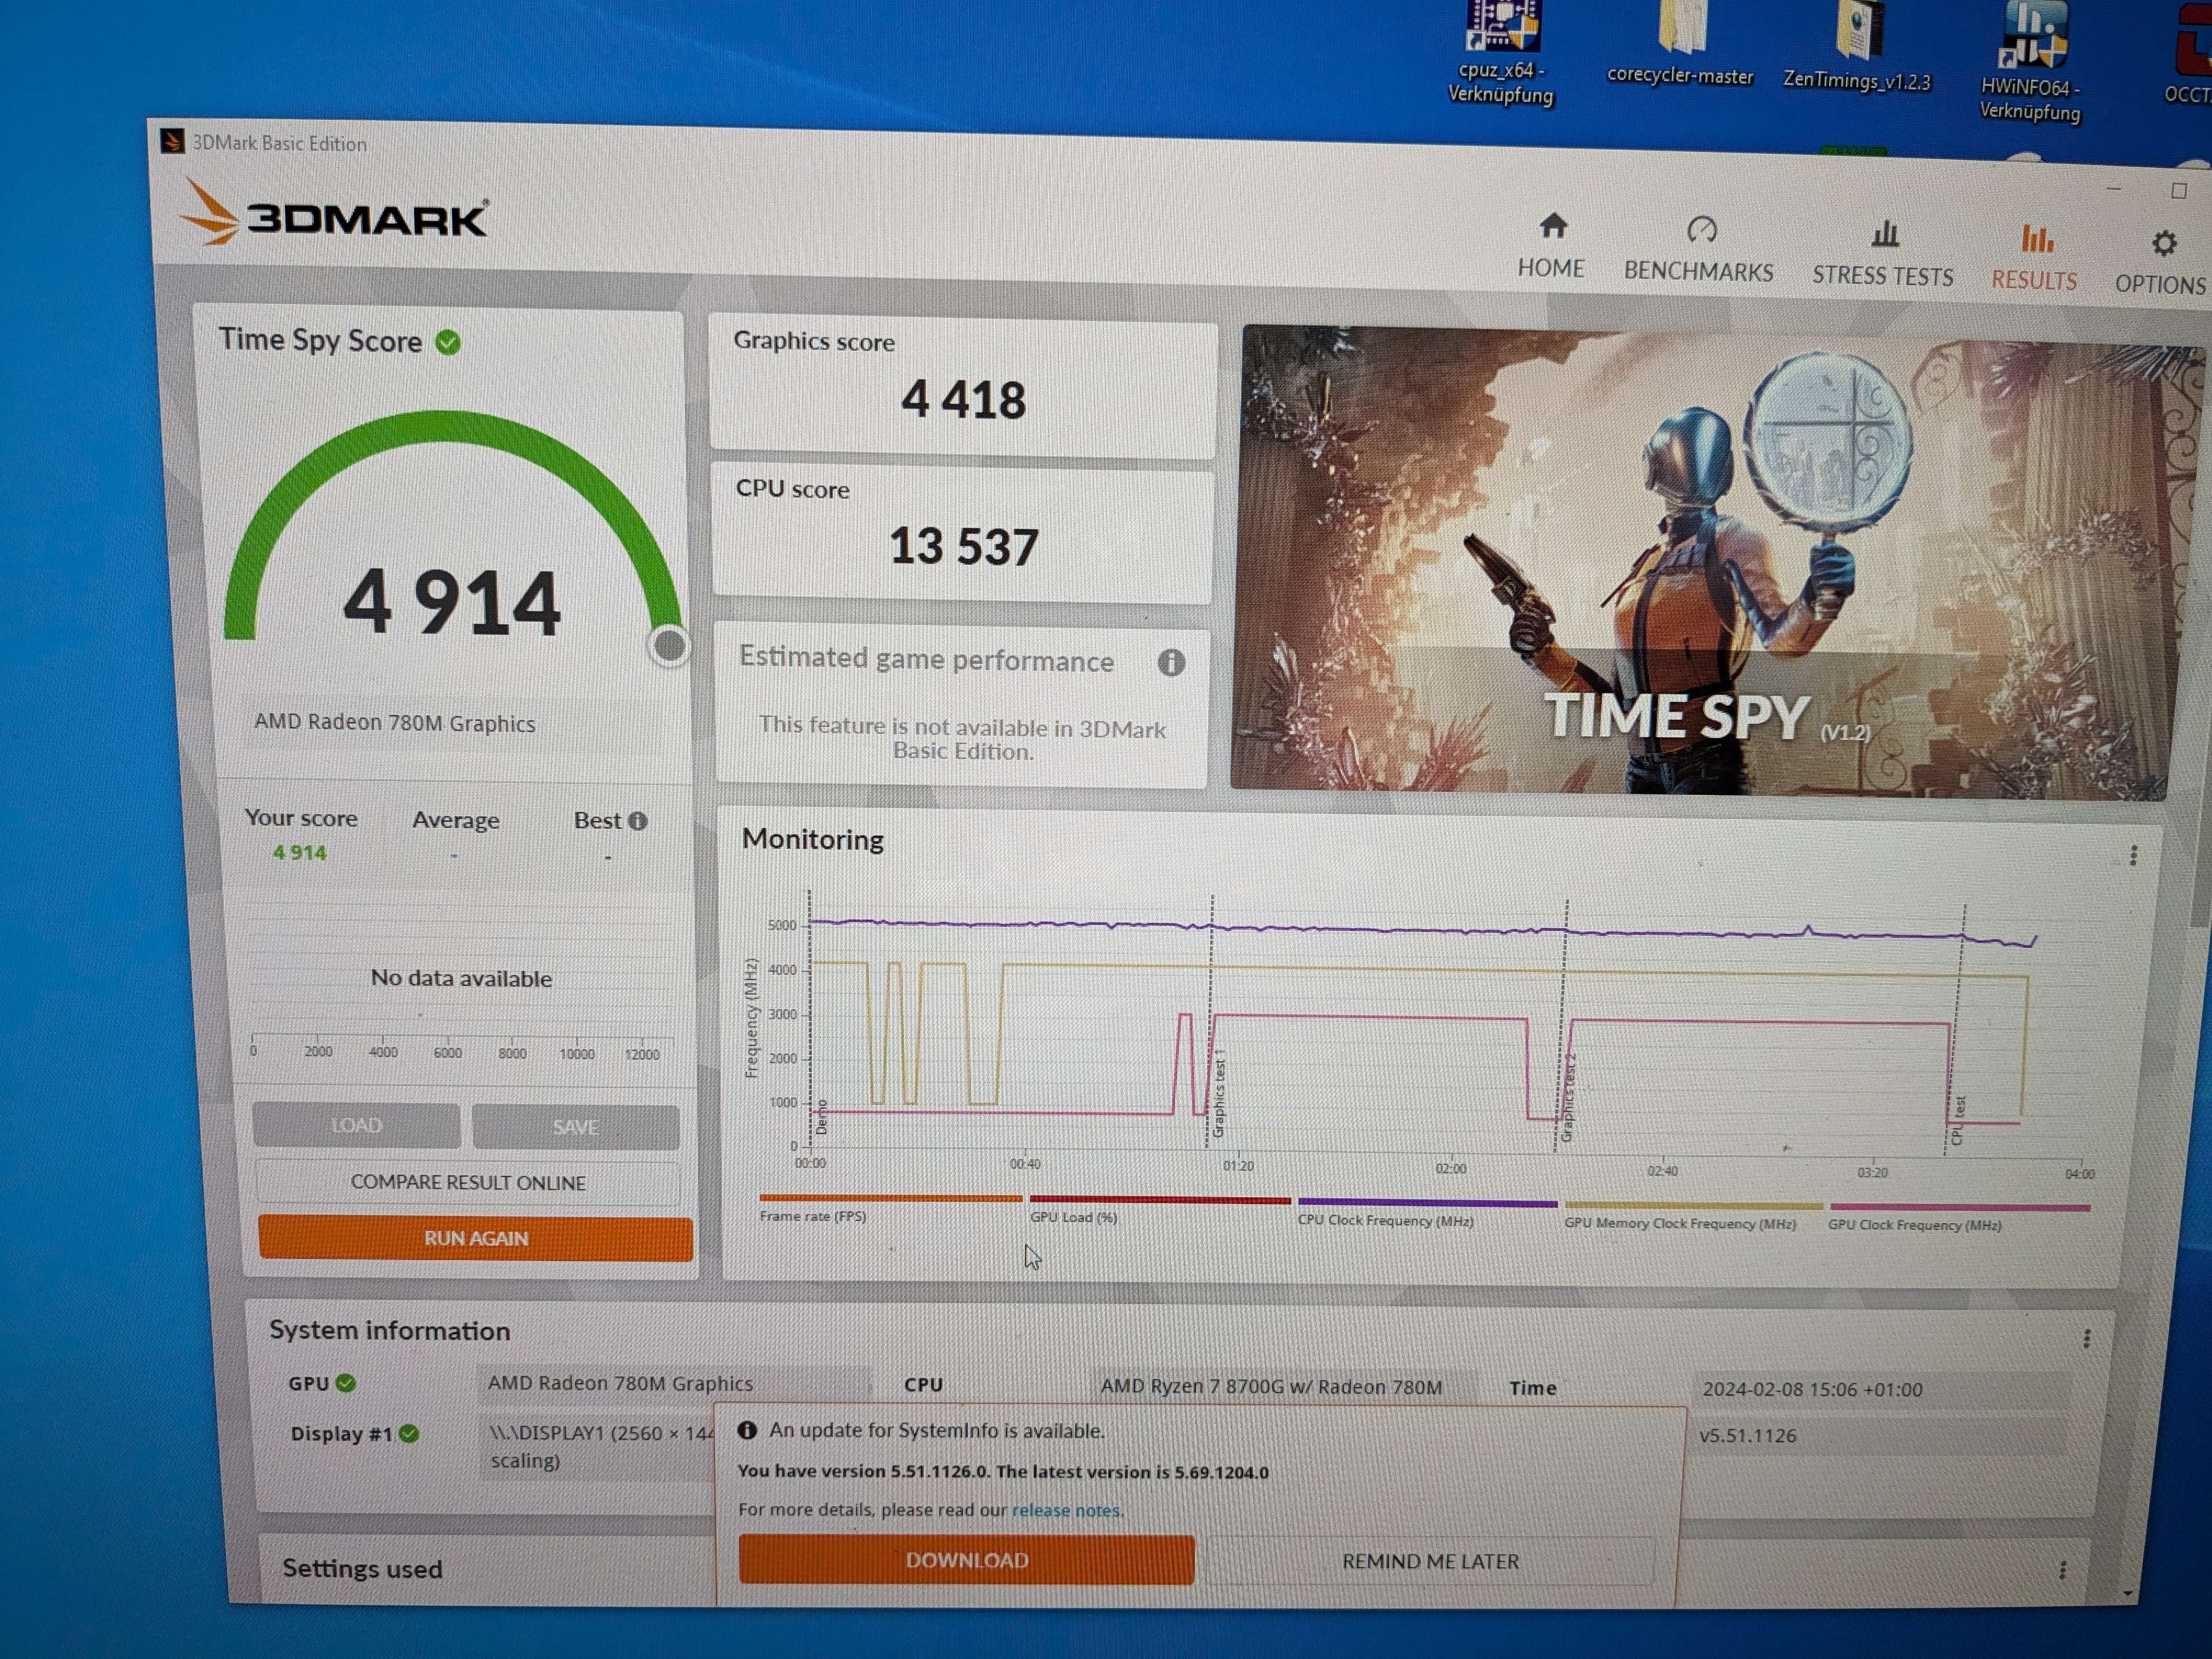
Task: Click the LOAD button
Action: (x=356, y=1125)
